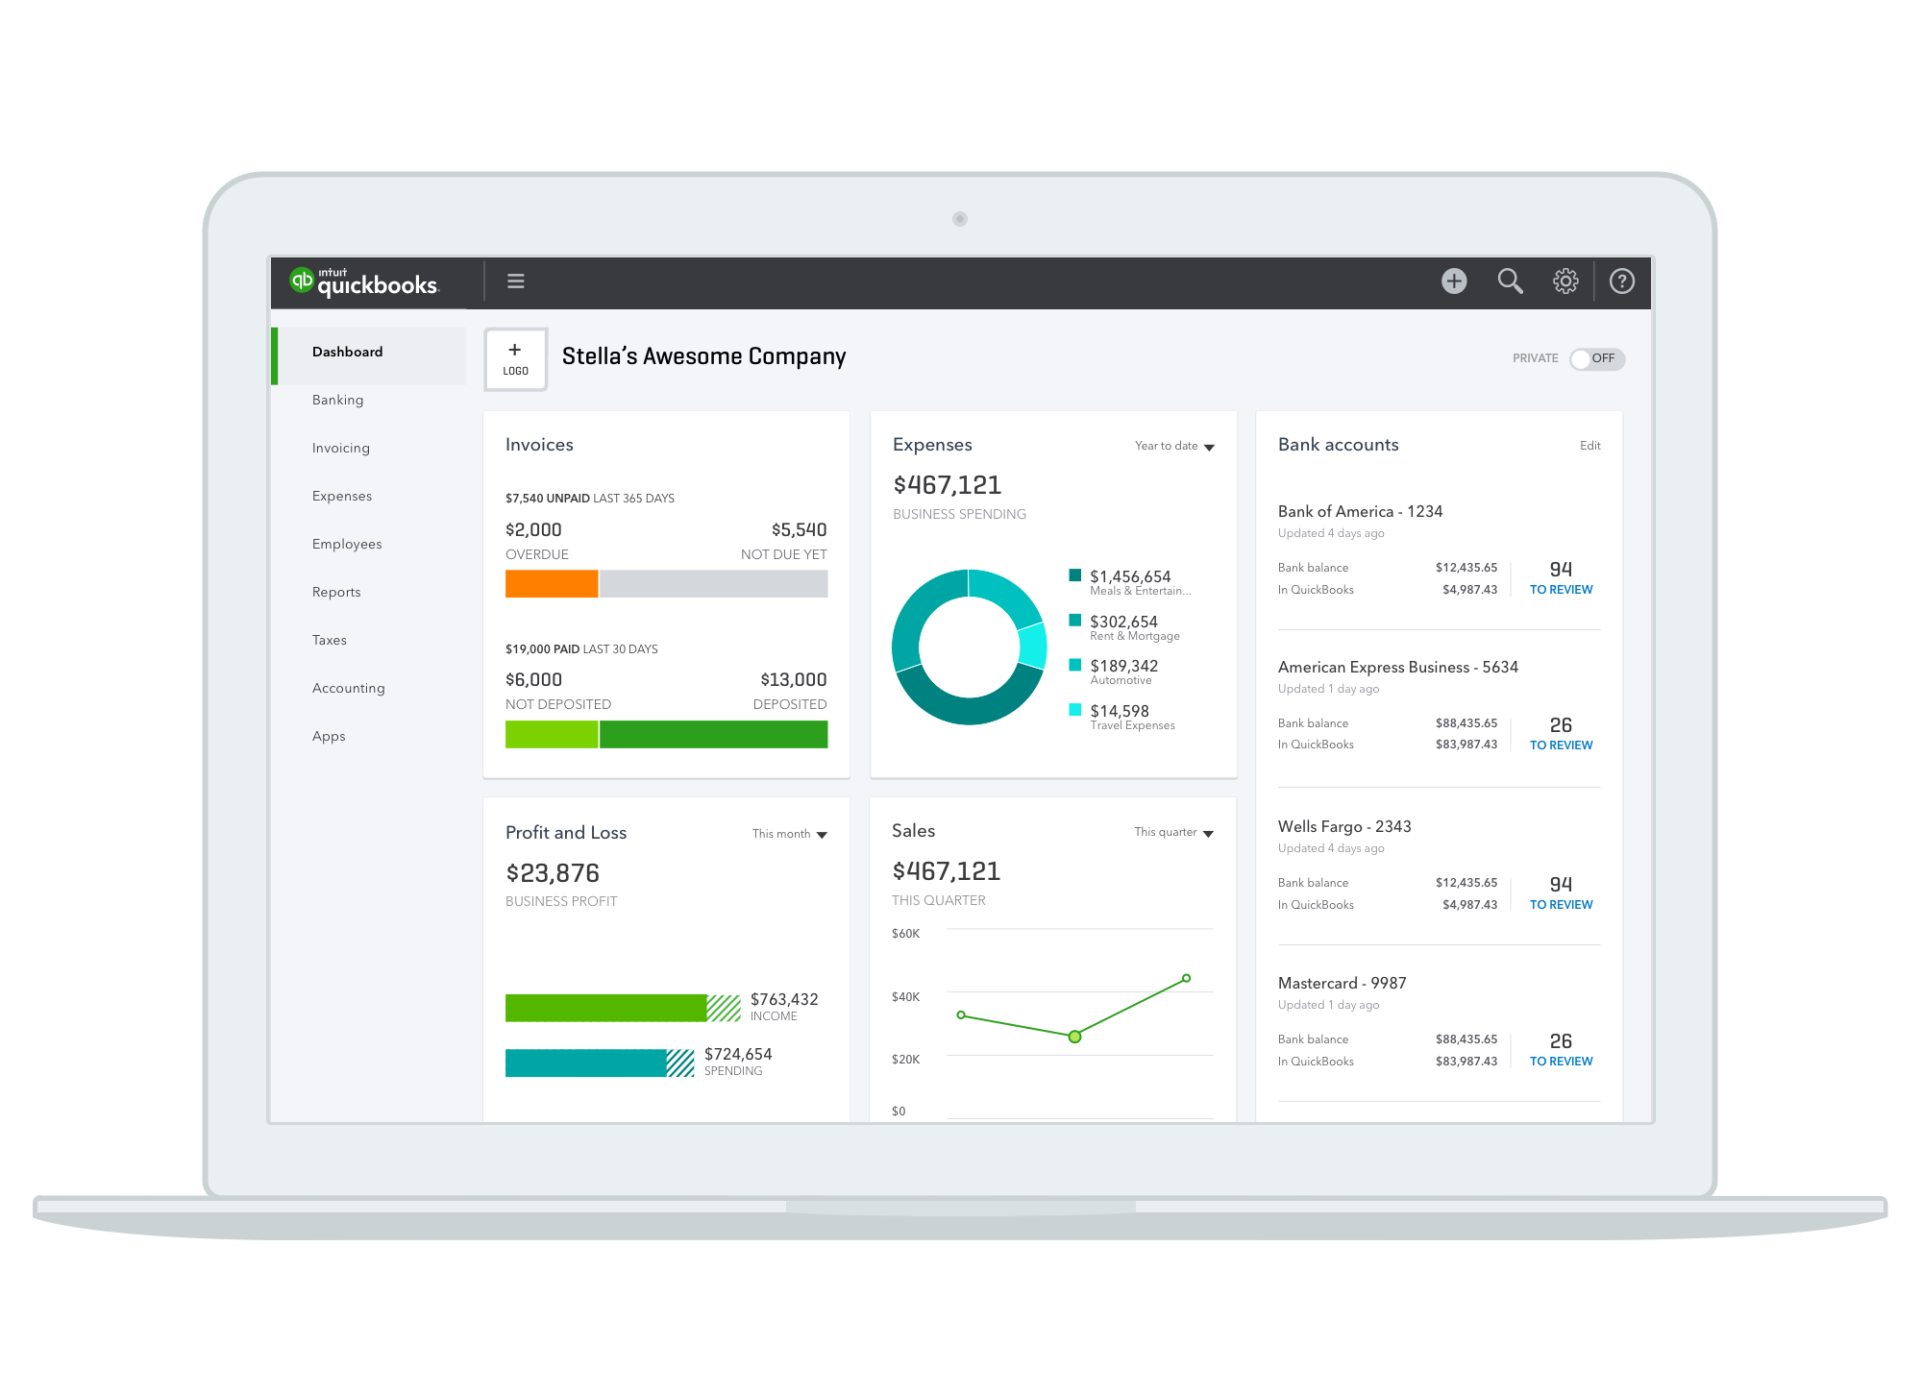Expand the This quarter dropdown

click(1174, 832)
